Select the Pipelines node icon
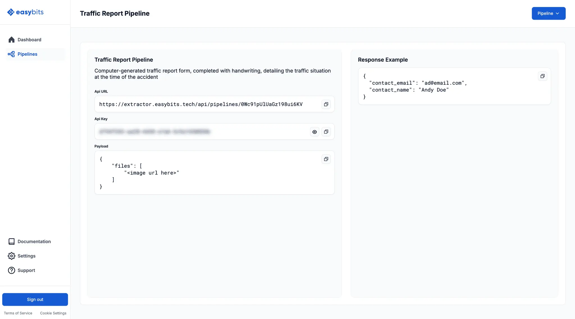This screenshot has width=575, height=319. point(11,54)
